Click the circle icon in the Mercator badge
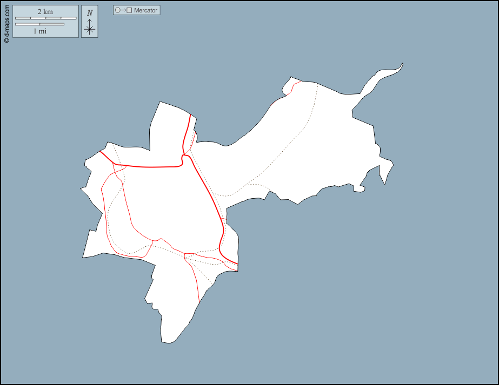 pos(117,10)
